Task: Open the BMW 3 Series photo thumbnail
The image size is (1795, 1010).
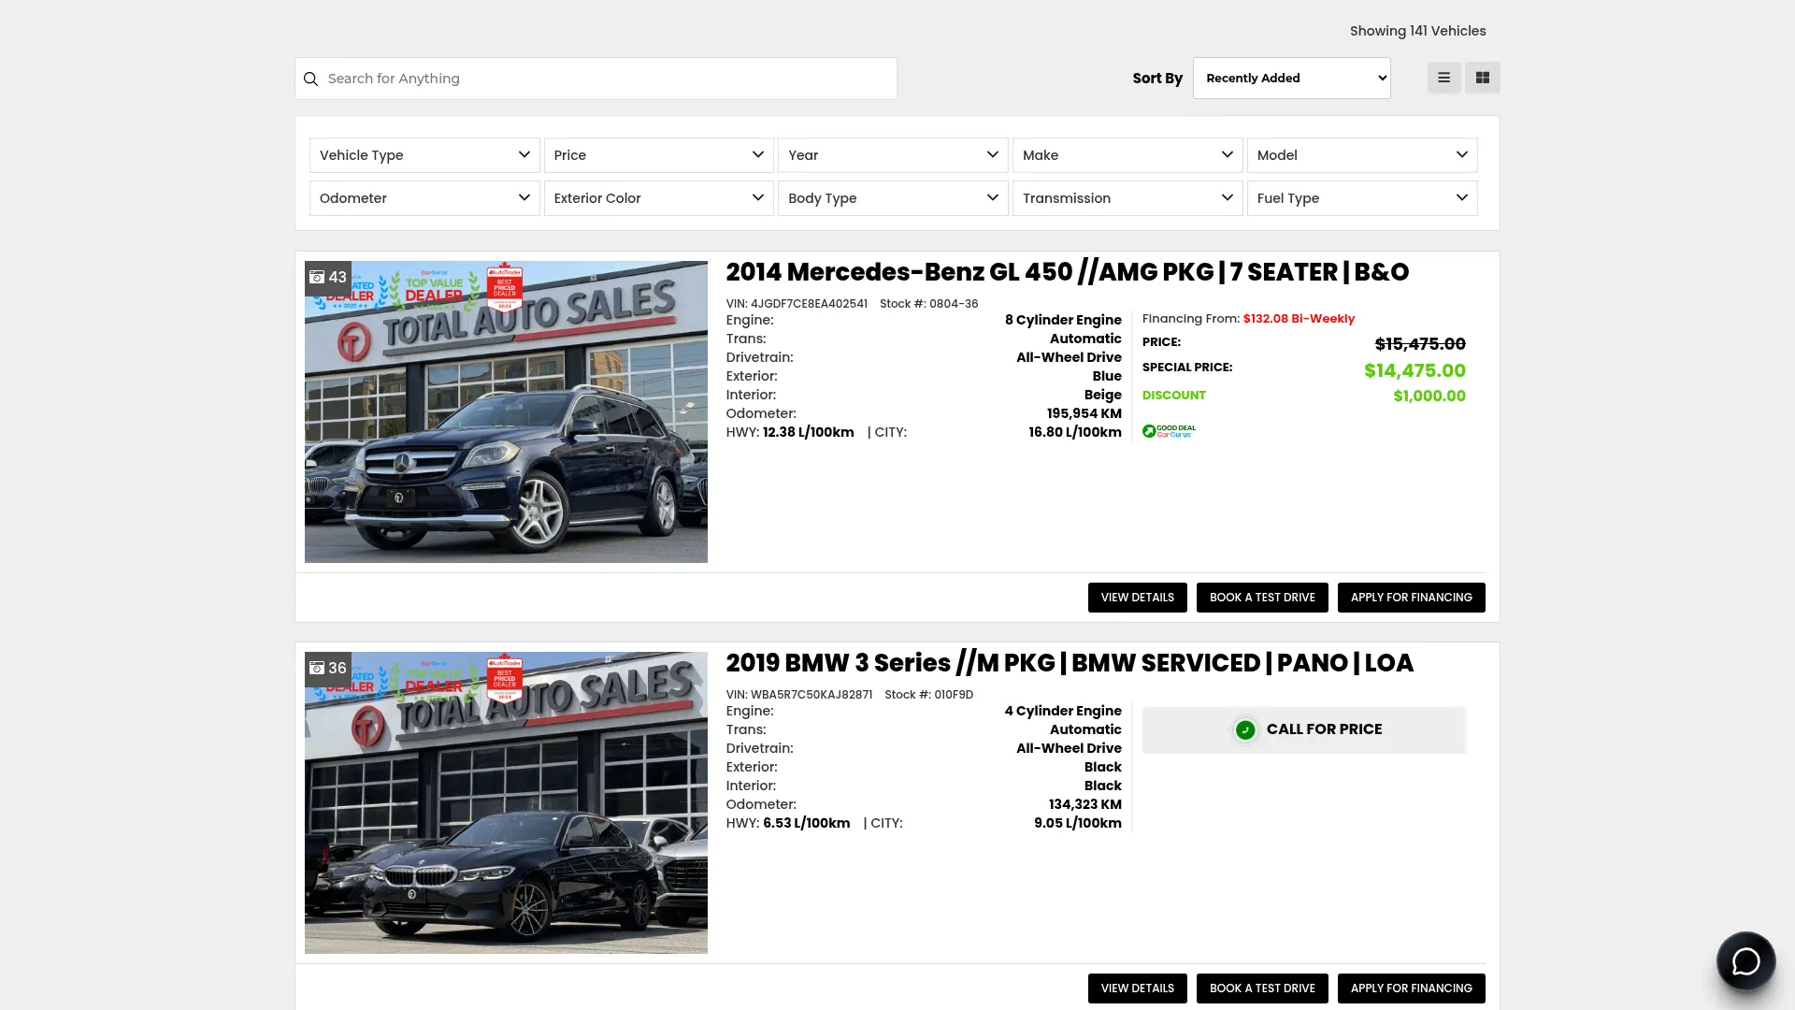Action: point(506,802)
